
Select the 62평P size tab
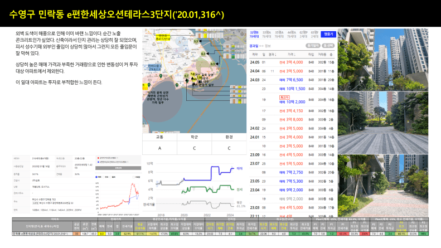pyautogui.click(x=303, y=35)
